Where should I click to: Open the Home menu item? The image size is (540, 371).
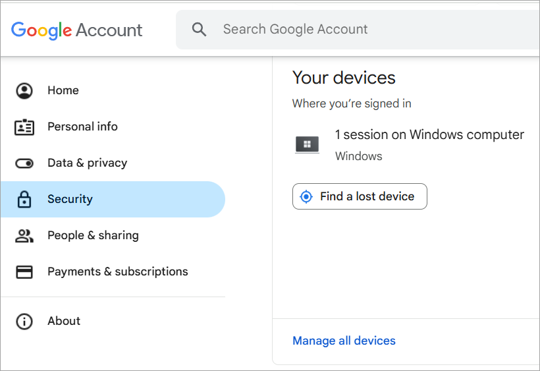coord(113,90)
